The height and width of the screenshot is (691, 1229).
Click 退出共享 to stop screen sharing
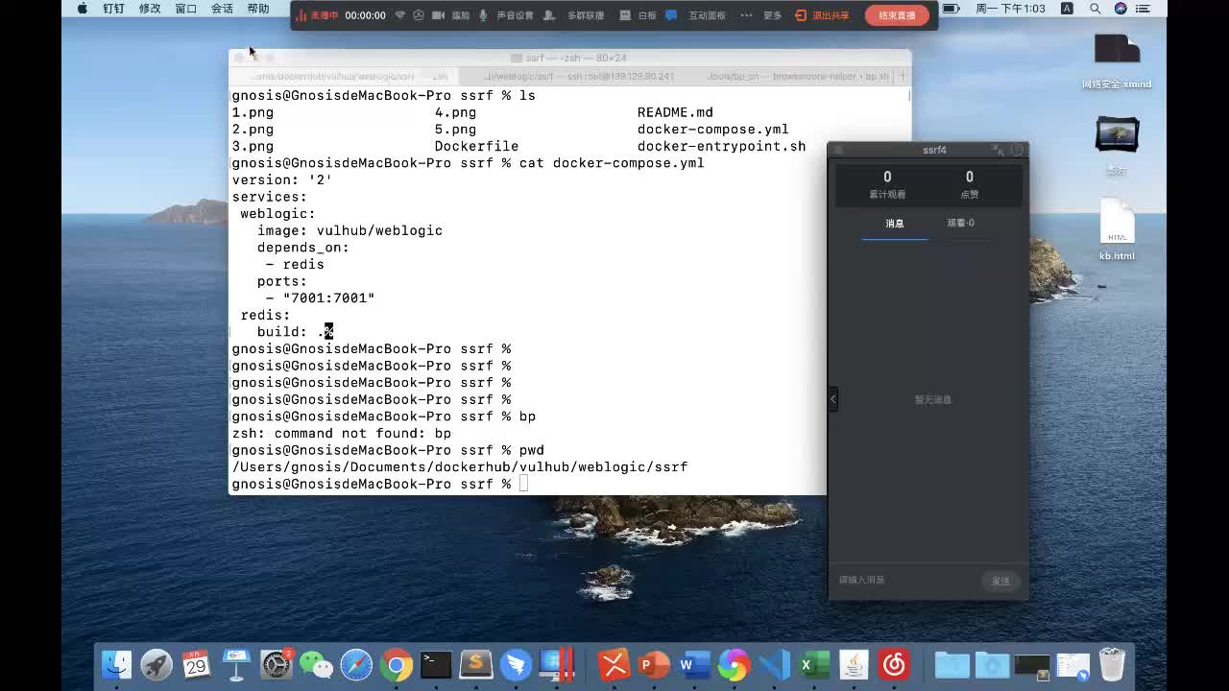[823, 15]
